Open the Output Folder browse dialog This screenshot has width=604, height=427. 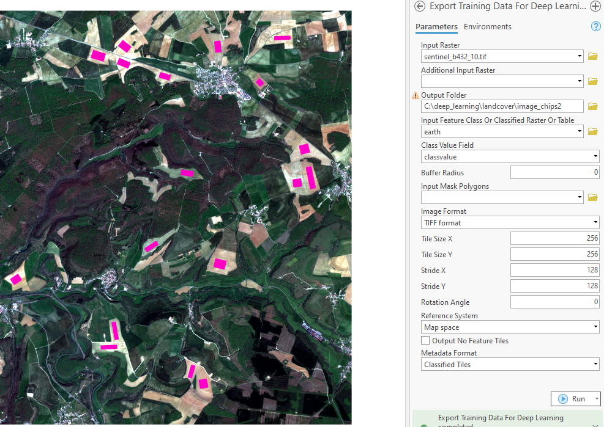coord(592,106)
